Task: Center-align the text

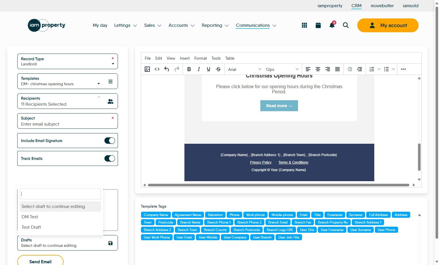Action: [318, 69]
